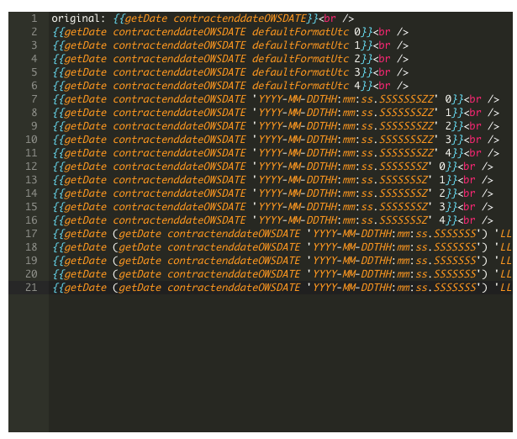The height and width of the screenshot is (439, 517).
Task: Place cursor on the 4 argument in line 6
Action: 357,86
